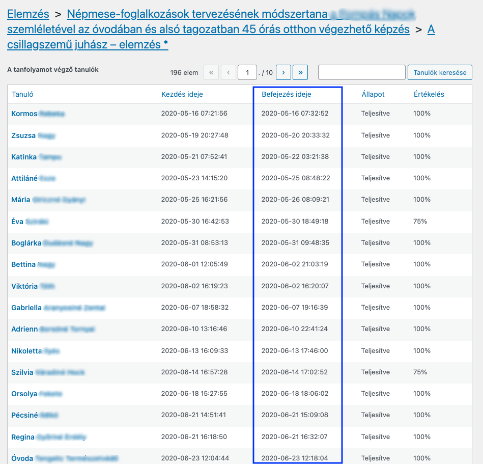Open student Katinka profile link

click(x=36, y=157)
